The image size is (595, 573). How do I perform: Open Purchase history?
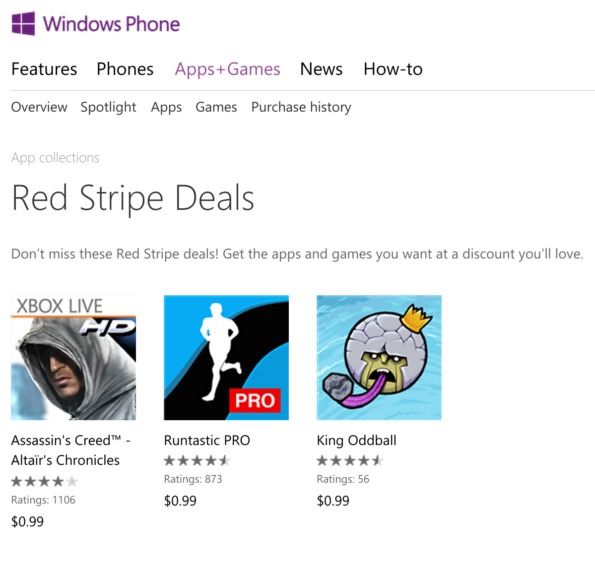coord(301,107)
